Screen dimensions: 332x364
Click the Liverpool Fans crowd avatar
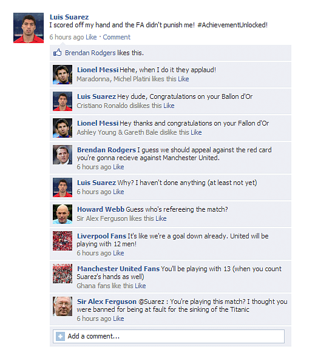(63, 241)
